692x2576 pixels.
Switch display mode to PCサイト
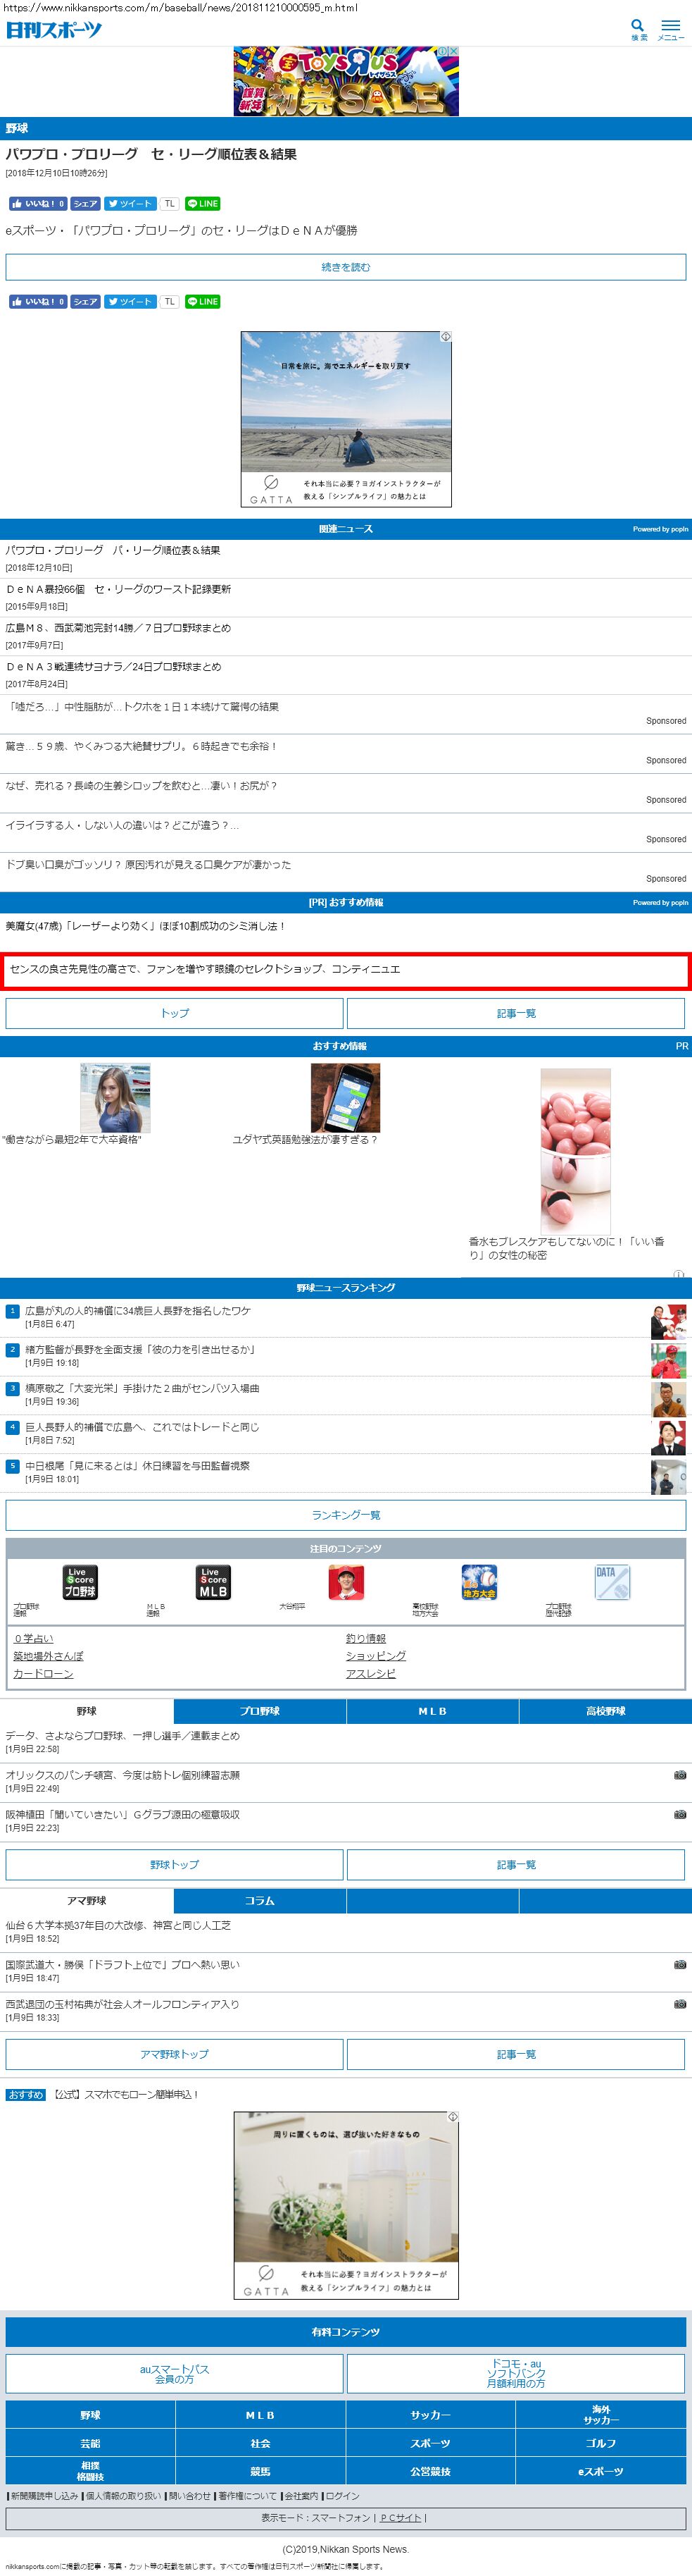[x=401, y=2517]
